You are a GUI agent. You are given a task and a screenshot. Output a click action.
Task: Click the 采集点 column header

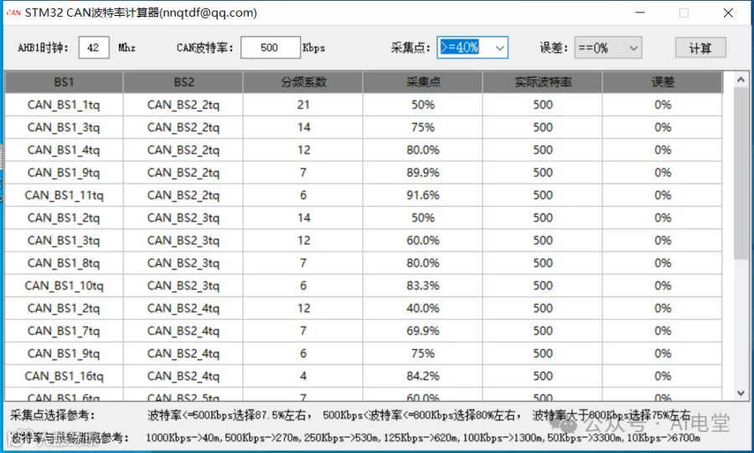423,82
